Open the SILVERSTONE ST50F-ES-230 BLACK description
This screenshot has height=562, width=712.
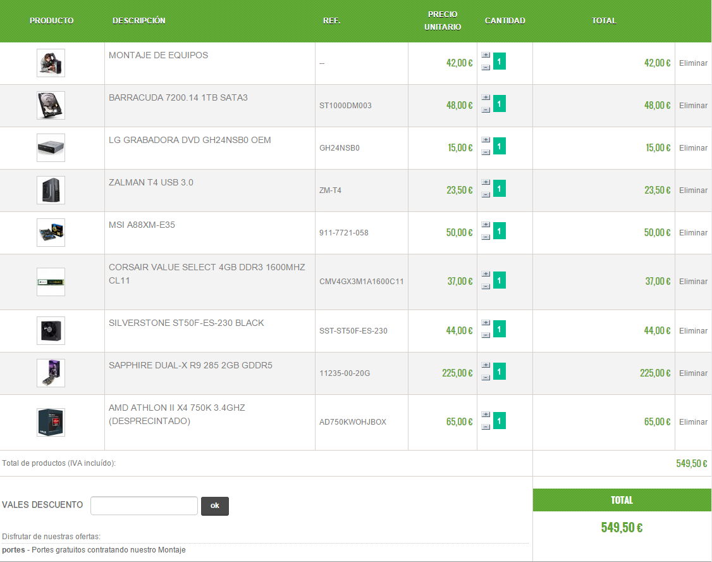(x=186, y=323)
